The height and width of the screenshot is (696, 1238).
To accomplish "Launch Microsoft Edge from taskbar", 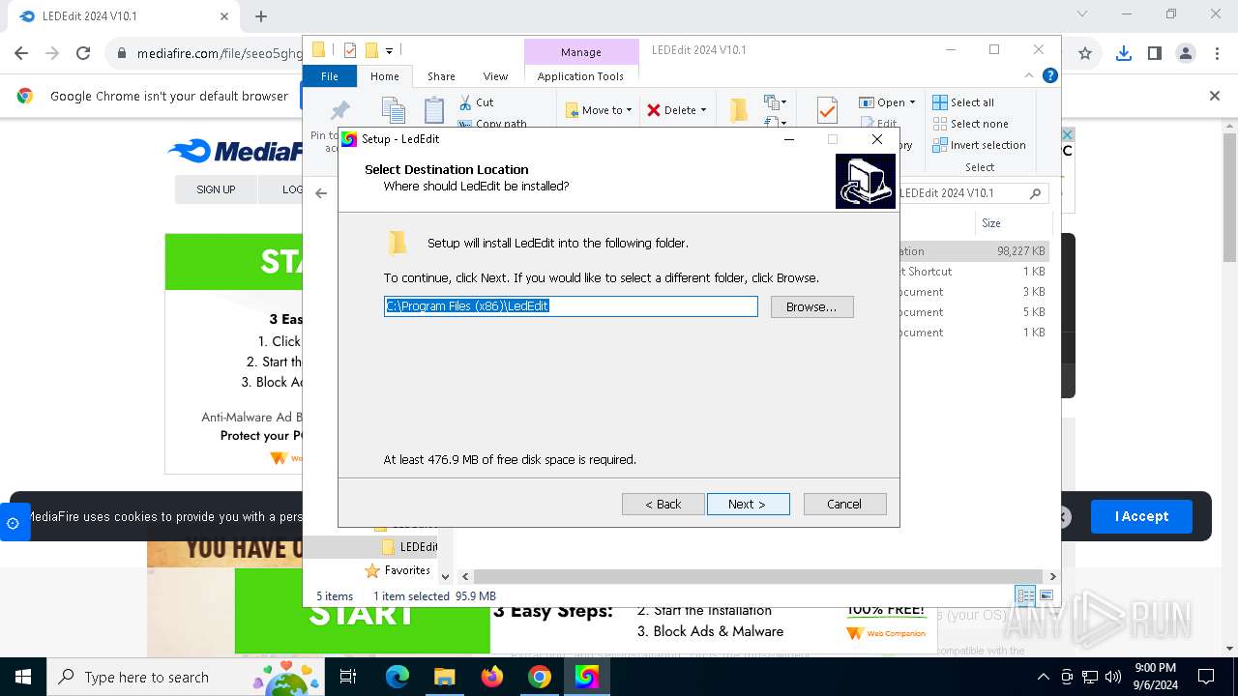I will [x=398, y=677].
